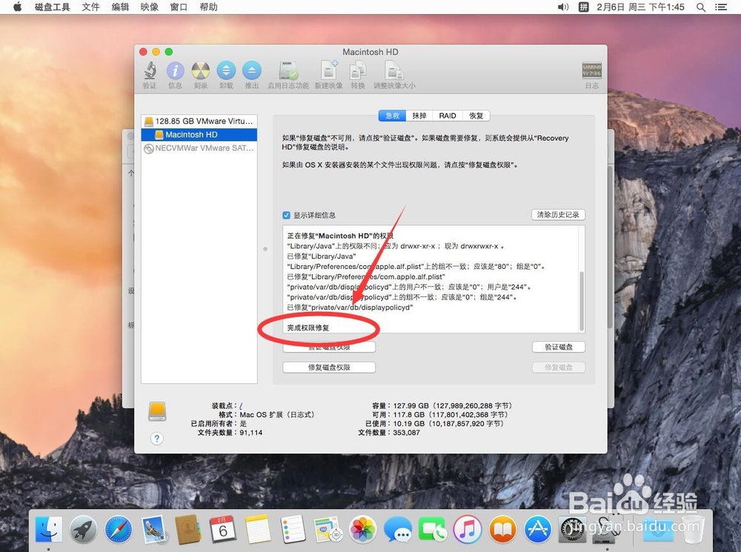Click the 拼 input method menu bar icon
Screen dimensions: 741x552
click(584, 7)
